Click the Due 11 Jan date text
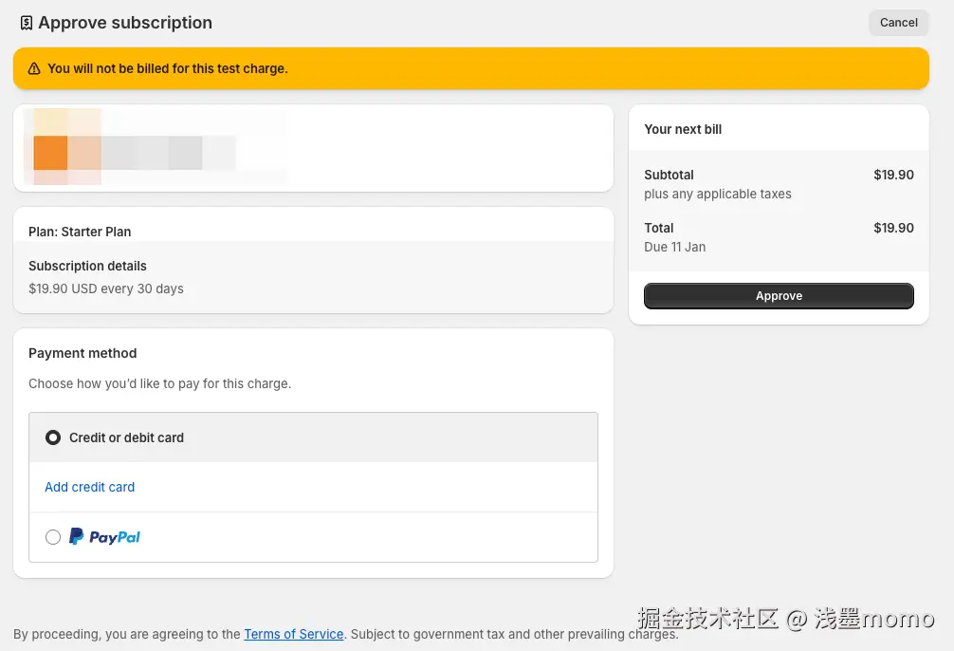954x651 pixels. pyautogui.click(x=674, y=247)
